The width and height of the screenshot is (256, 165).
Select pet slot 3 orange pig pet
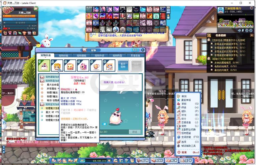pyautogui.click(x=70, y=65)
